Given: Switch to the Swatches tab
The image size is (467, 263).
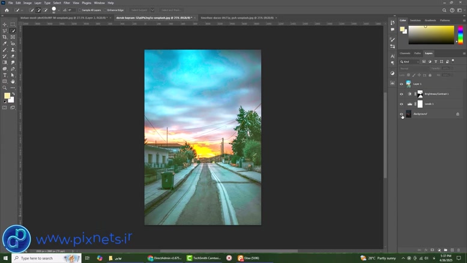Looking at the screenshot, I should (x=415, y=20).
